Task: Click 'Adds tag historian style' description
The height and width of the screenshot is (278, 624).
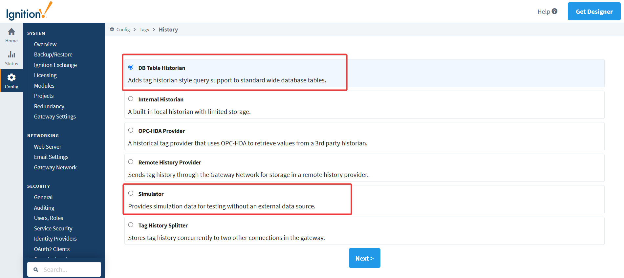Action: pos(227,80)
